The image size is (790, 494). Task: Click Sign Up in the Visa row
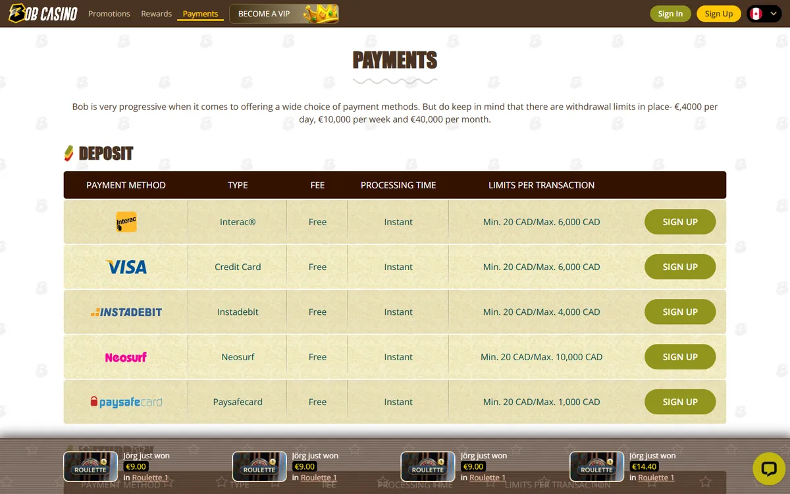(x=680, y=267)
